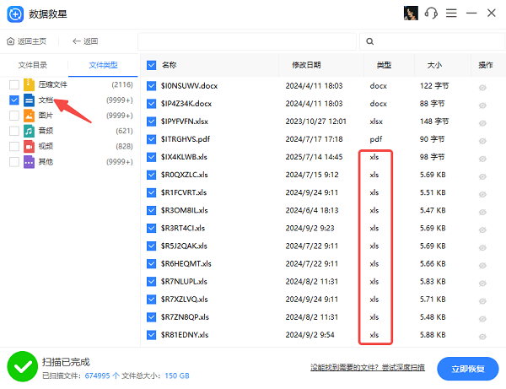This screenshot has width=506, height=389.
Task: Open the hamburger menu in title bar
Action: click(452, 14)
